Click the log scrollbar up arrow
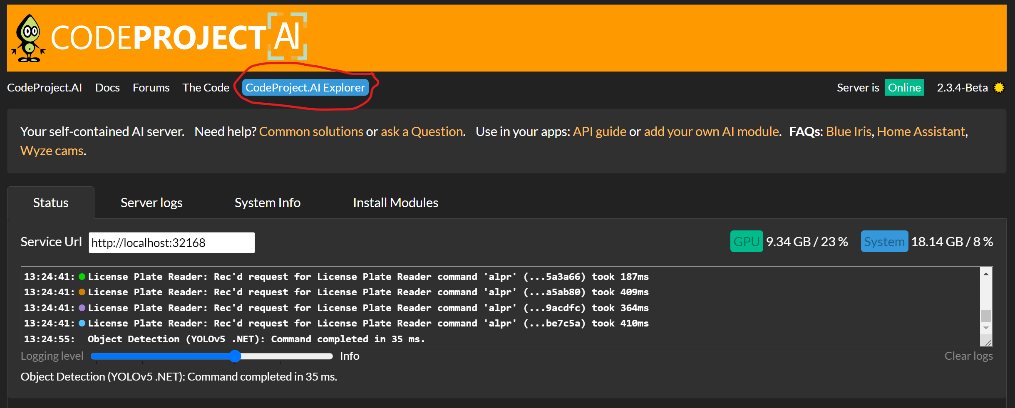The image size is (1015, 408). pyautogui.click(x=986, y=274)
